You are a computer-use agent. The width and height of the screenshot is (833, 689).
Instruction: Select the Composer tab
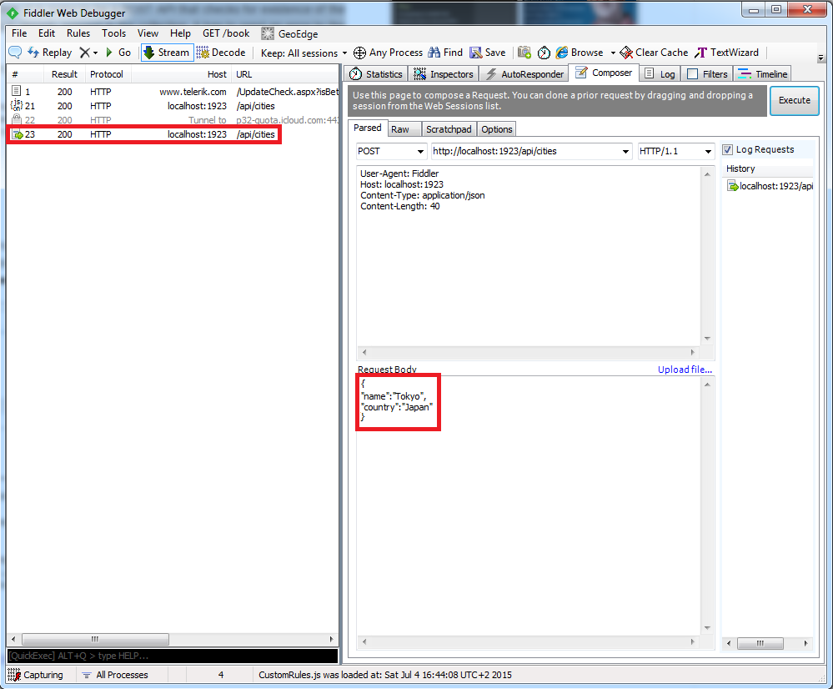tap(604, 73)
